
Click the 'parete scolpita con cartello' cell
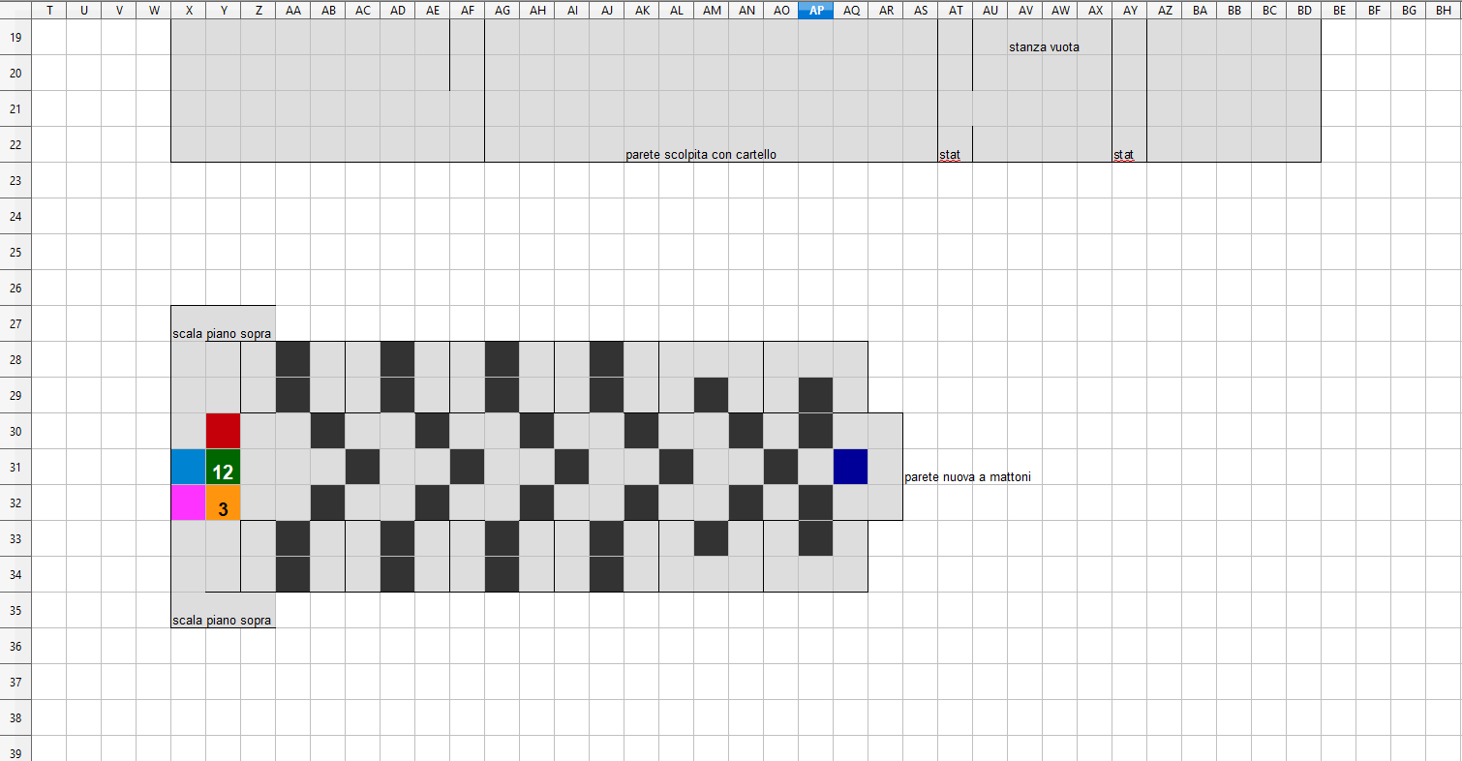(x=701, y=155)
